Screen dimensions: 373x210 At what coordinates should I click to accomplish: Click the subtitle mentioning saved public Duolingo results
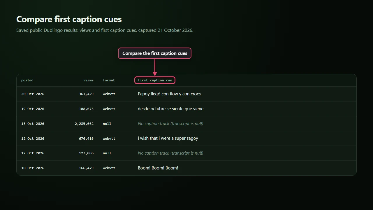coord(105,30)
